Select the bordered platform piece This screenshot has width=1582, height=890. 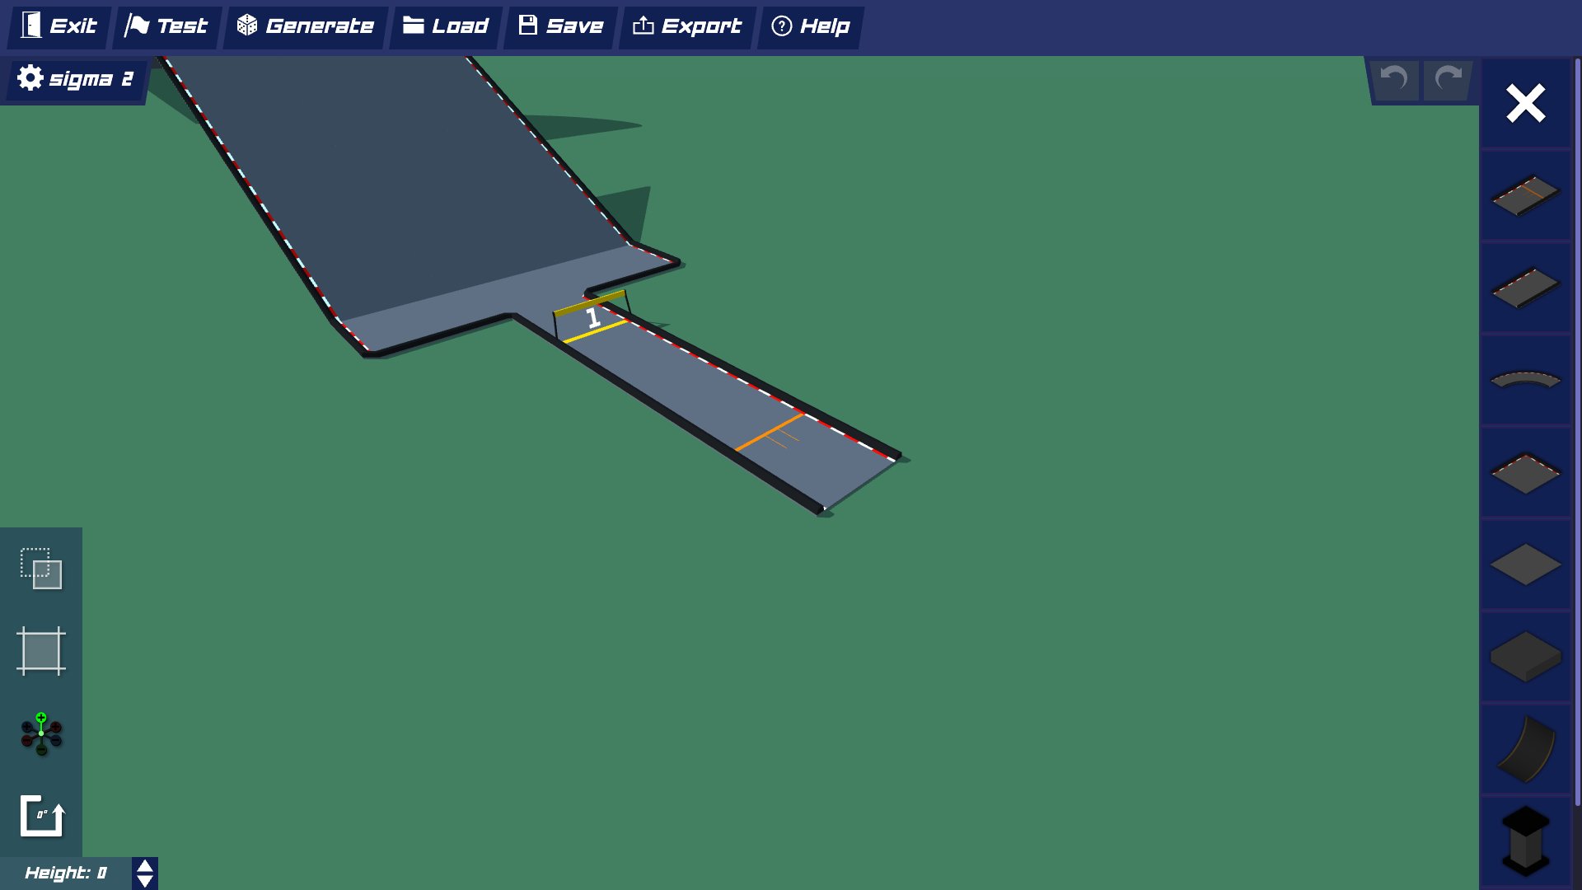click(1525, 473)
